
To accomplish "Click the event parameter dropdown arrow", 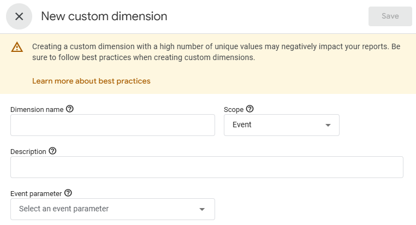I will [202, 209].
